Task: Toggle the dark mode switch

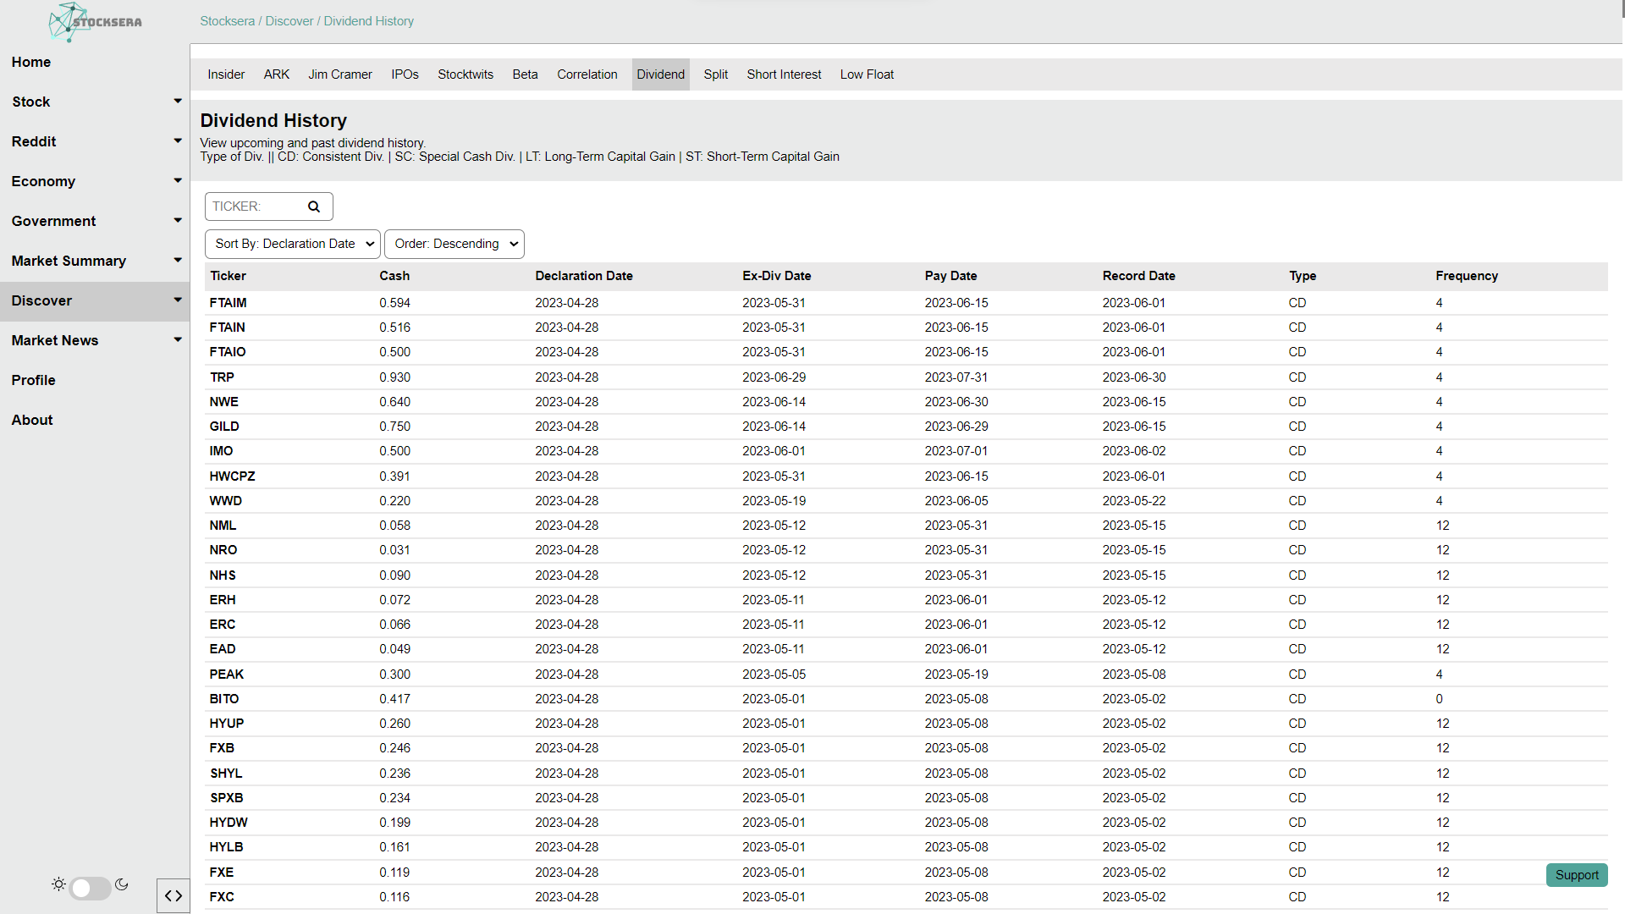Action: point(90,888)
